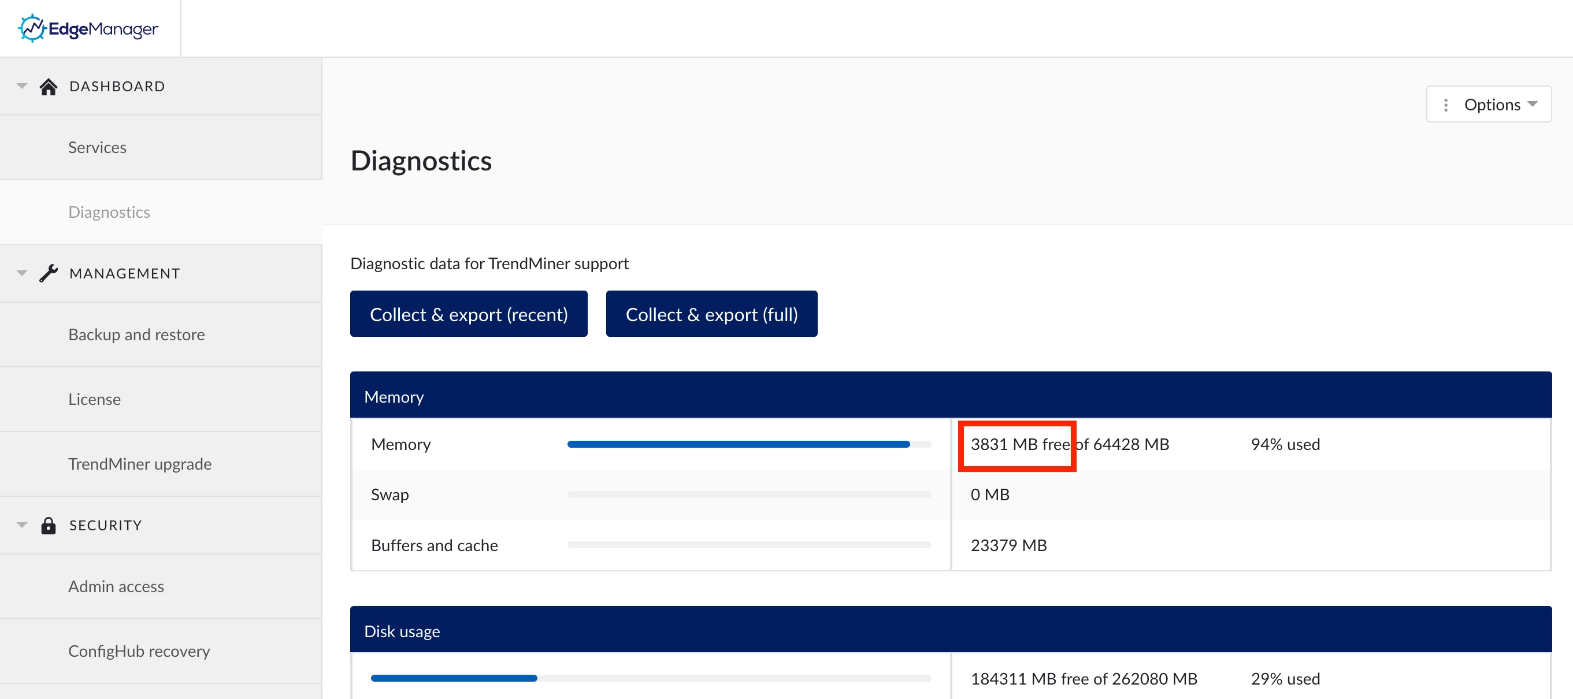Select Diagnostics in the sidebar
Viewport: 1573px width, 699px height.
pos(109,212)
